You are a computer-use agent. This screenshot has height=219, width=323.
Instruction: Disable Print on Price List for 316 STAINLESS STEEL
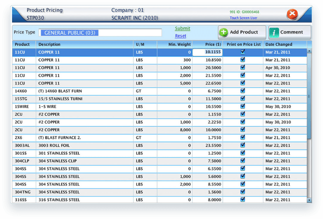[x=243, y=200]
